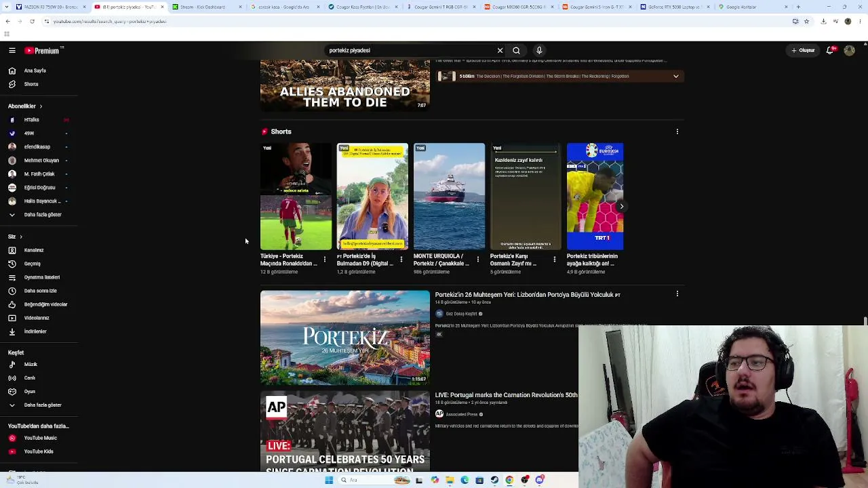
Task: Bookmark this page with the star
Action: (x=806, y=21)
